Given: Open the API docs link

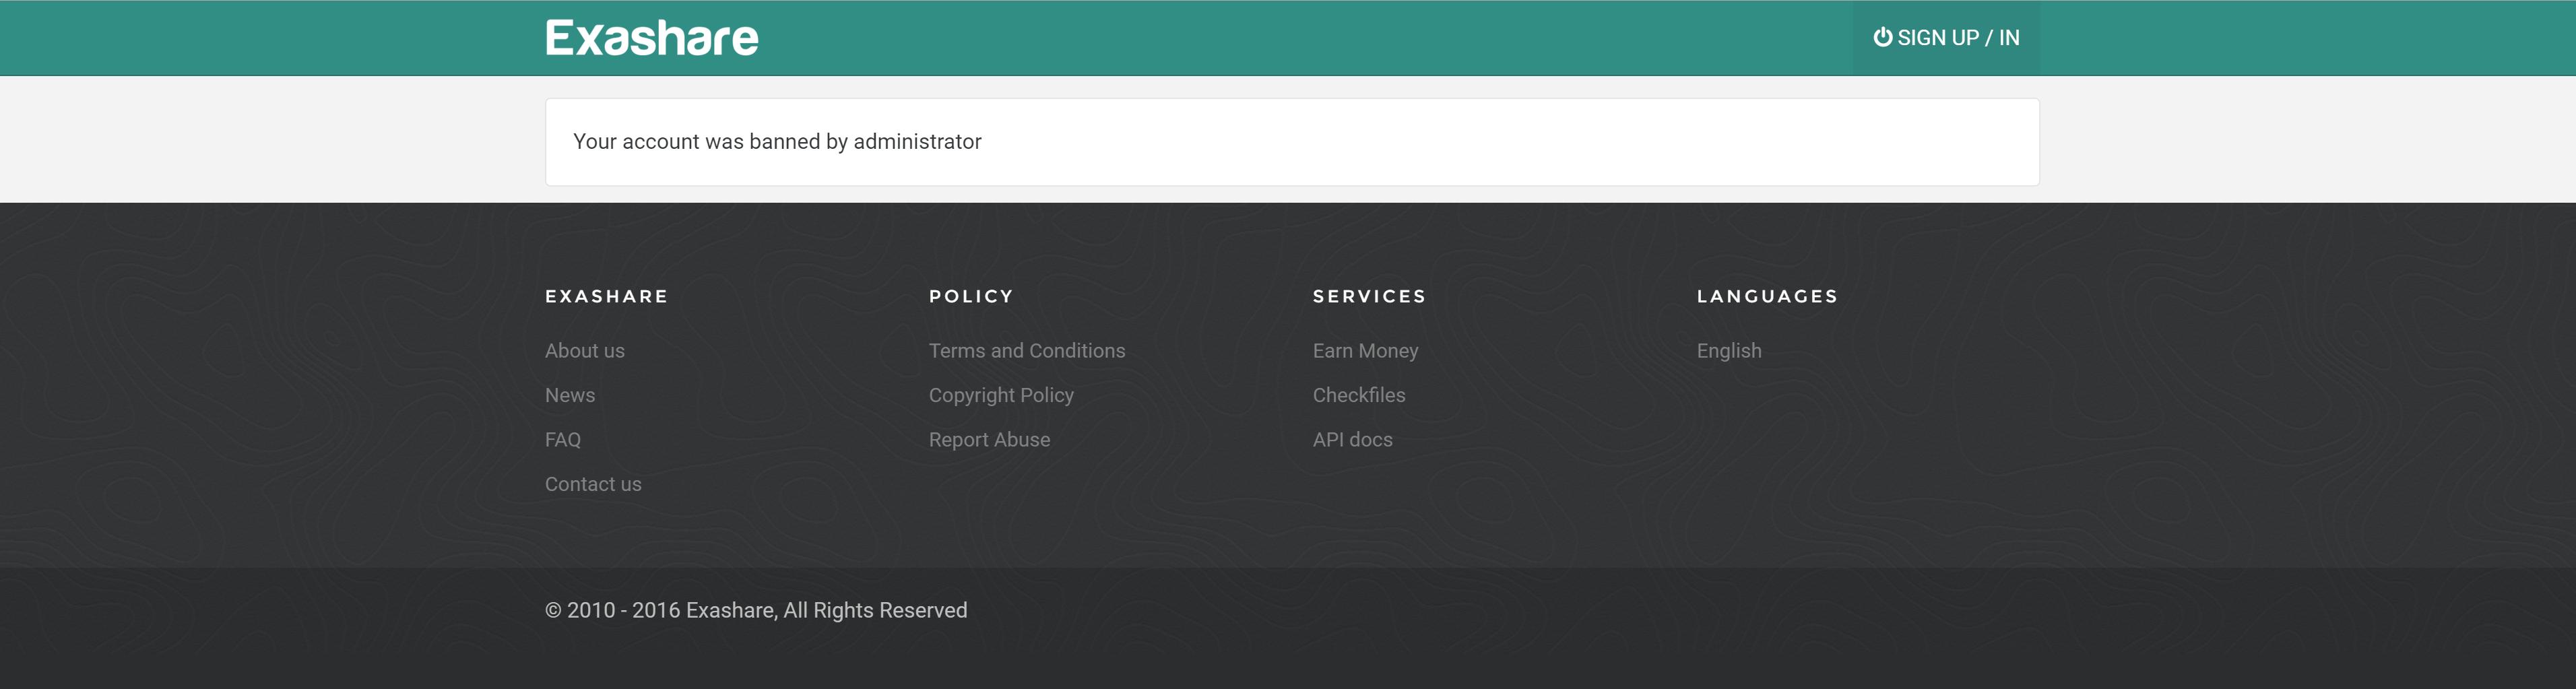Looking at the screenshot, I should (x=1352, y=440).
